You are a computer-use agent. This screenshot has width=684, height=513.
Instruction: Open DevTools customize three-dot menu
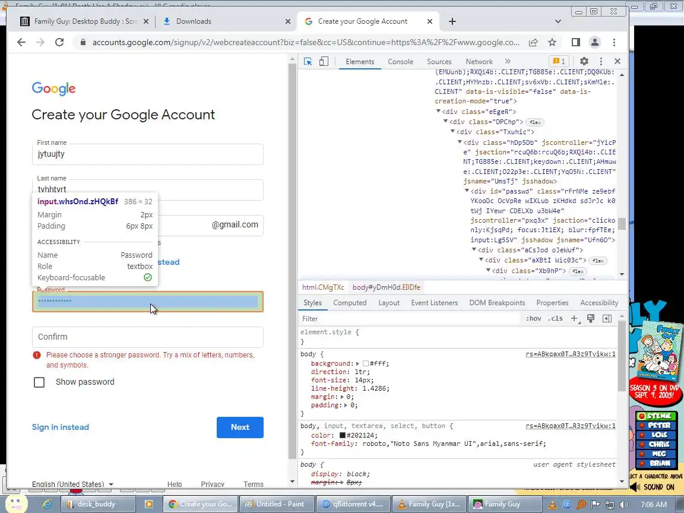tap(601, 62)
